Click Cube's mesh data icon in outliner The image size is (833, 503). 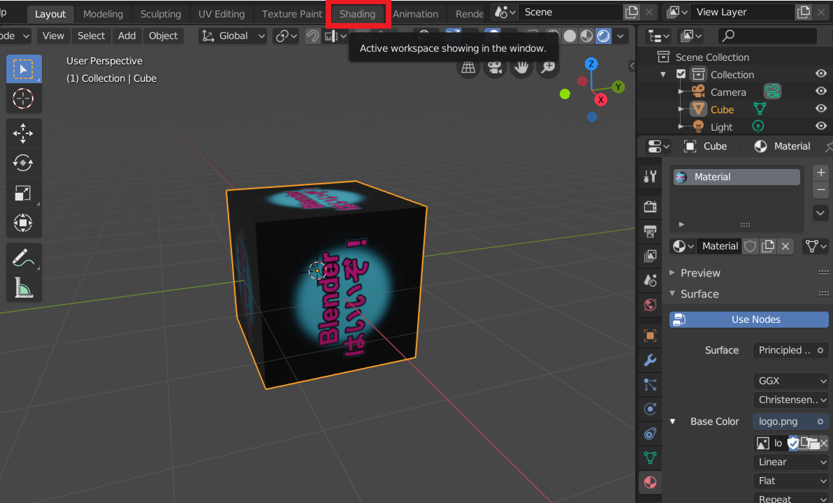760,109
